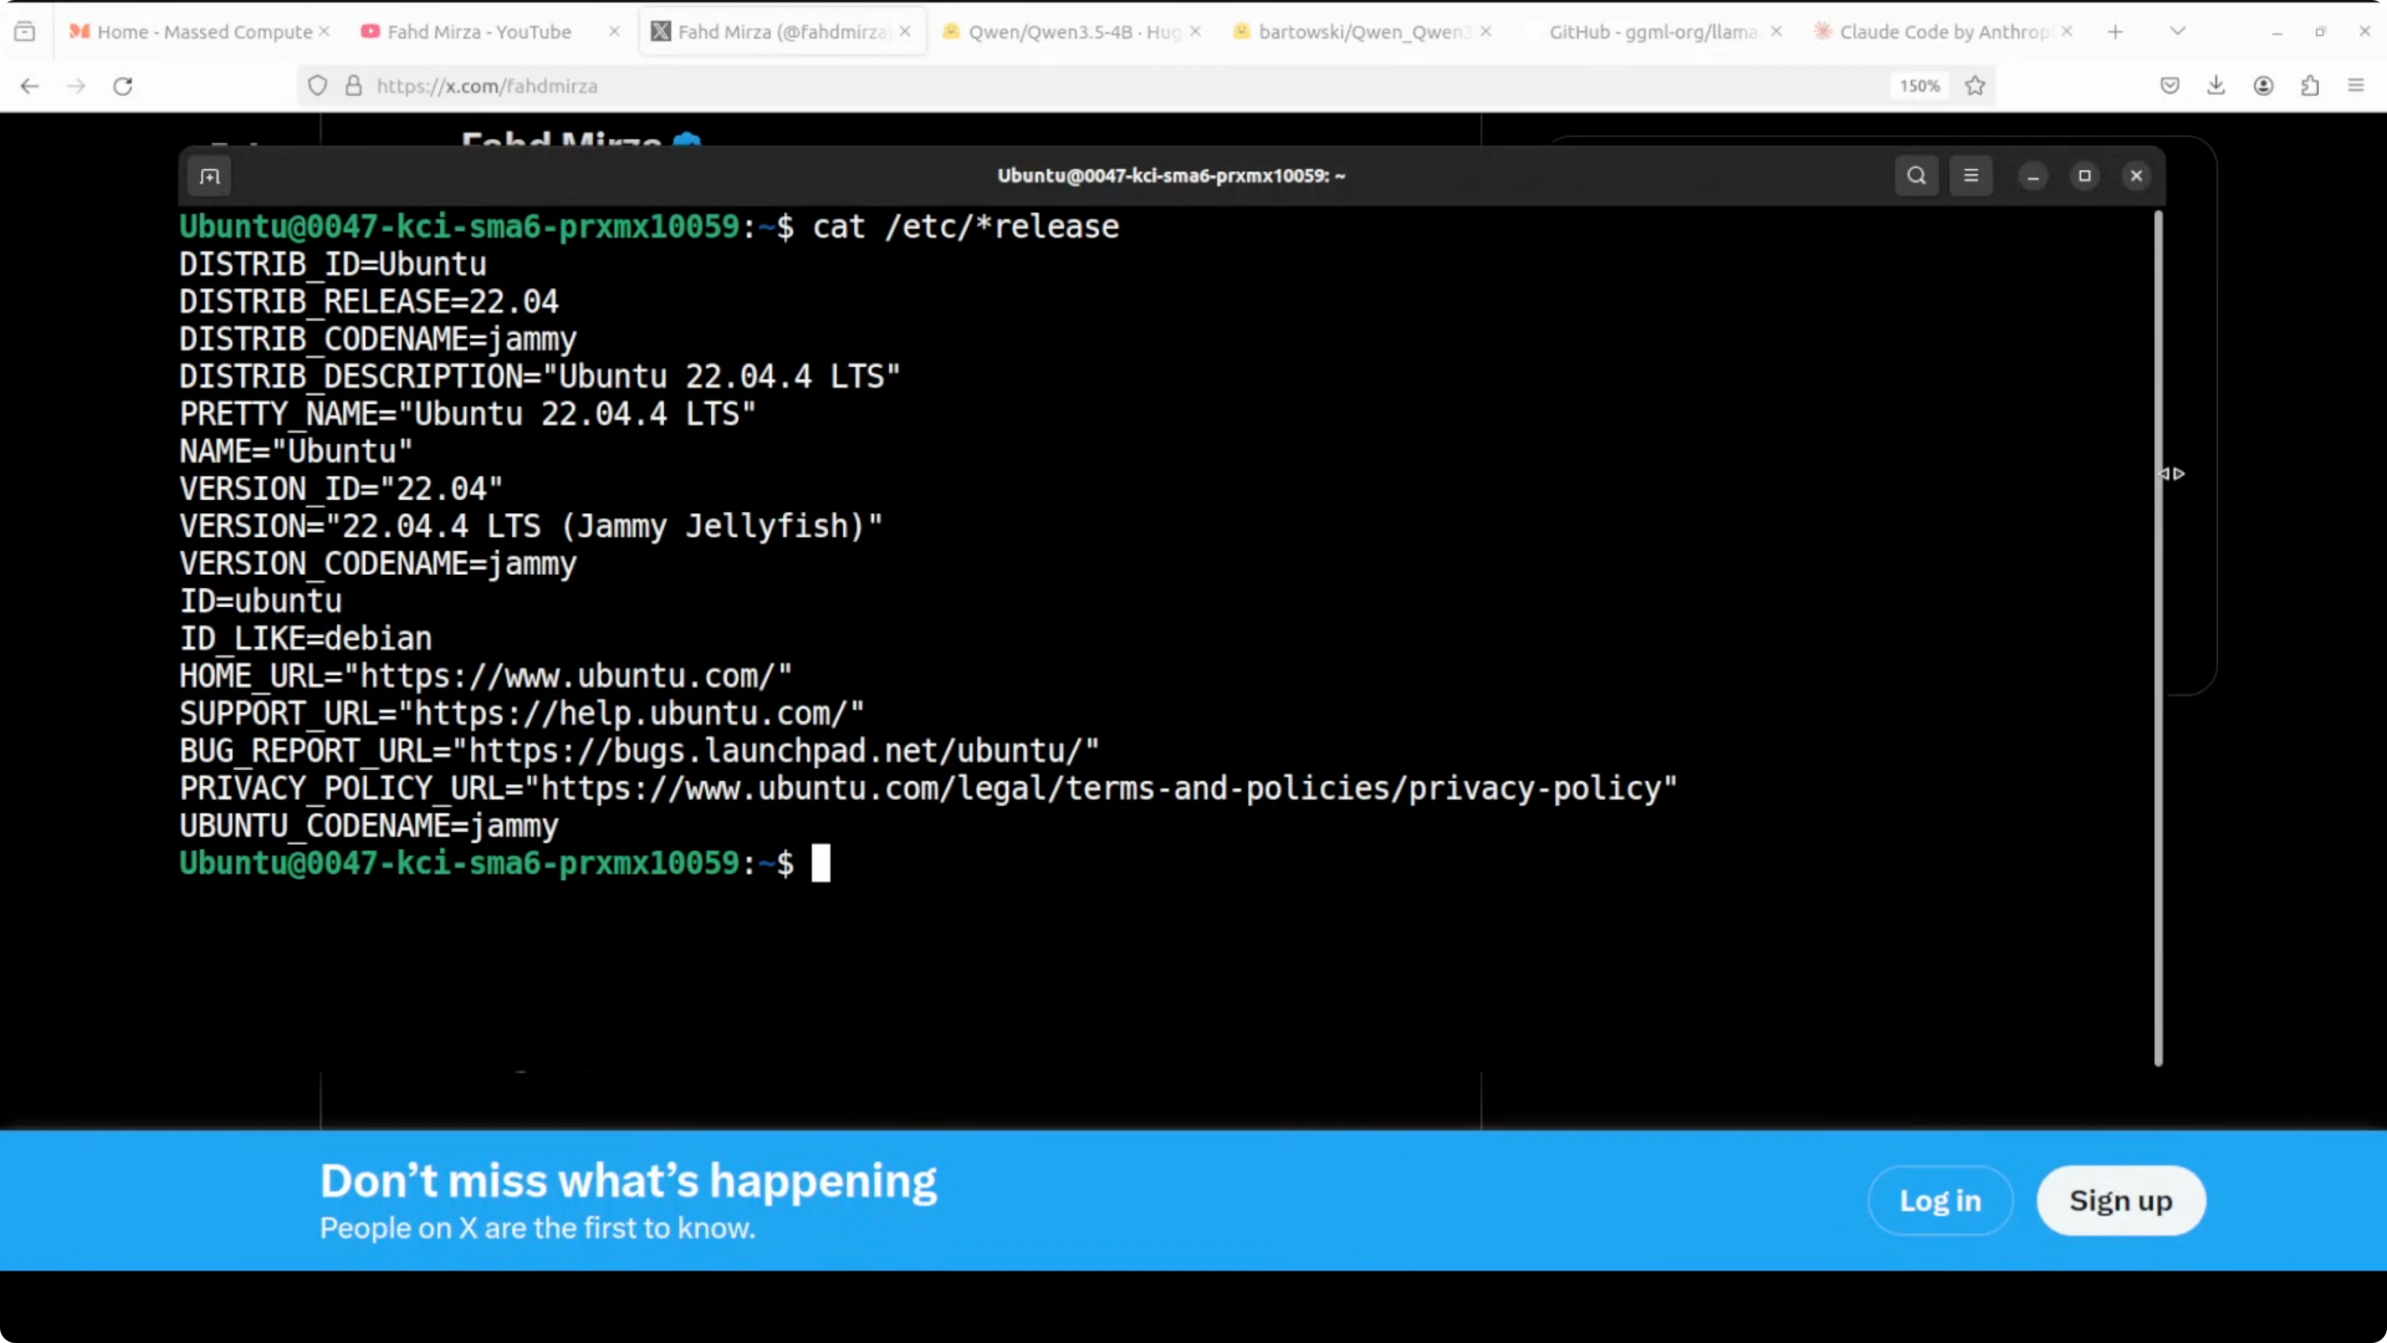Viewport: 2387px width, 1343px height.
Task: Click the terminal search magnifier icon
Action: (1916, 176)
